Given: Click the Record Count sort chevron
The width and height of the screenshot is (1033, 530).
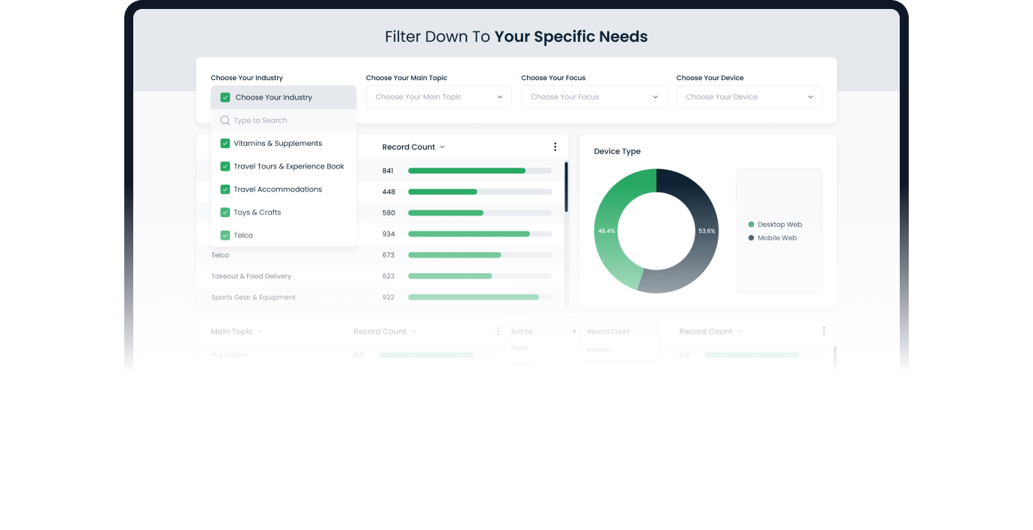Looking at the screenshot, I should tap(442, 147).
